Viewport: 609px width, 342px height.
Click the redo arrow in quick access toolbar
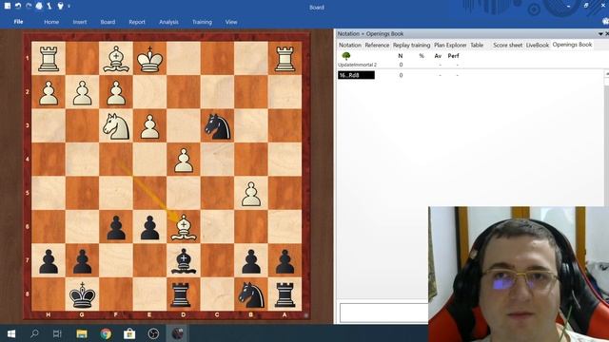29,6
